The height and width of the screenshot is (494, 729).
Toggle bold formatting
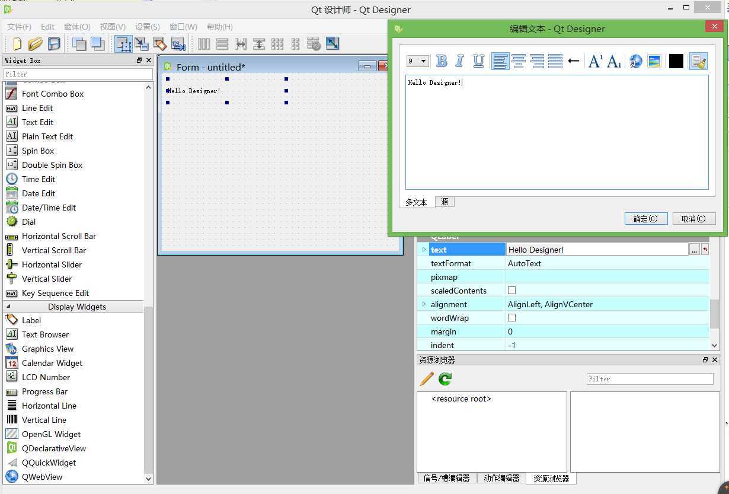coord(442,61)
